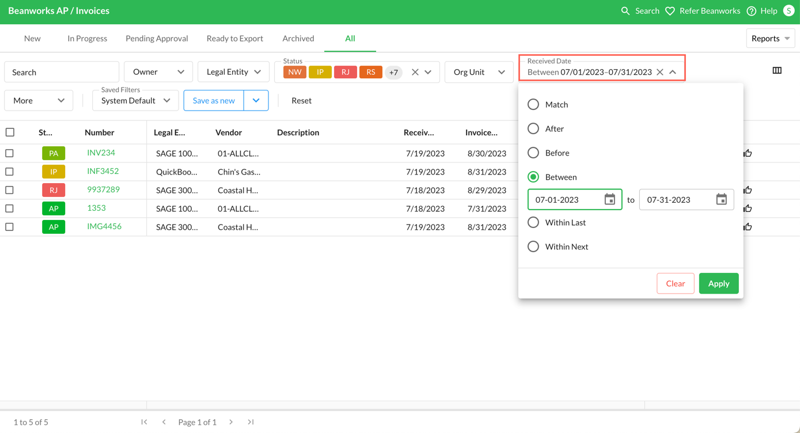The width and height of the screenshot is (800, 433).
Task: Switch to the Archived tab
Action: (298, 38)
